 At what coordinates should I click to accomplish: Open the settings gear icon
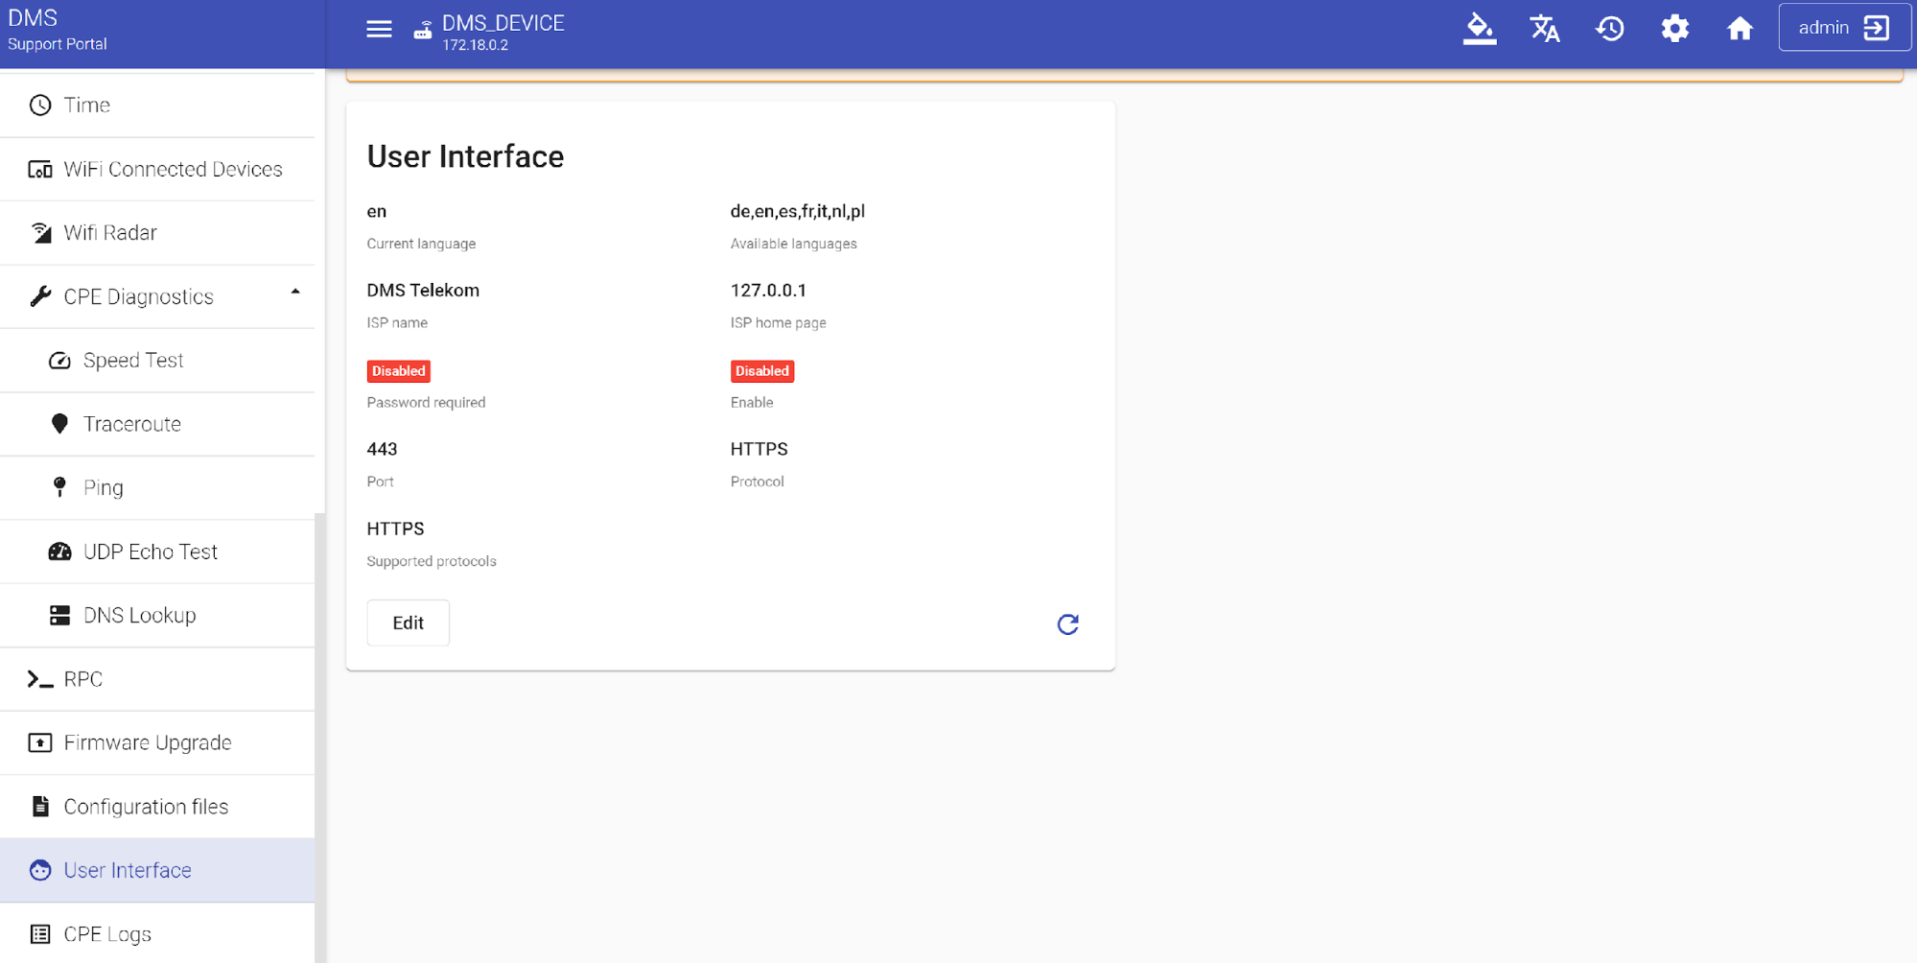click(x=1674, y=29)
